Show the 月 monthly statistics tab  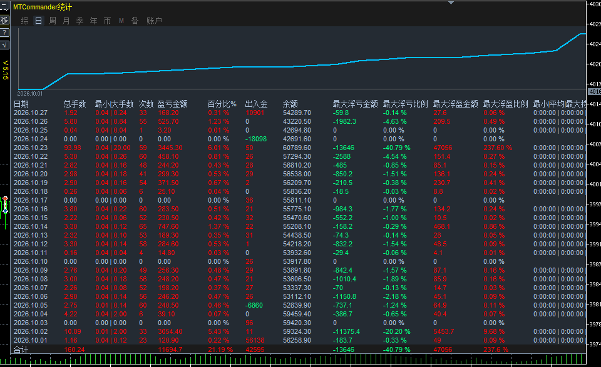66,21
